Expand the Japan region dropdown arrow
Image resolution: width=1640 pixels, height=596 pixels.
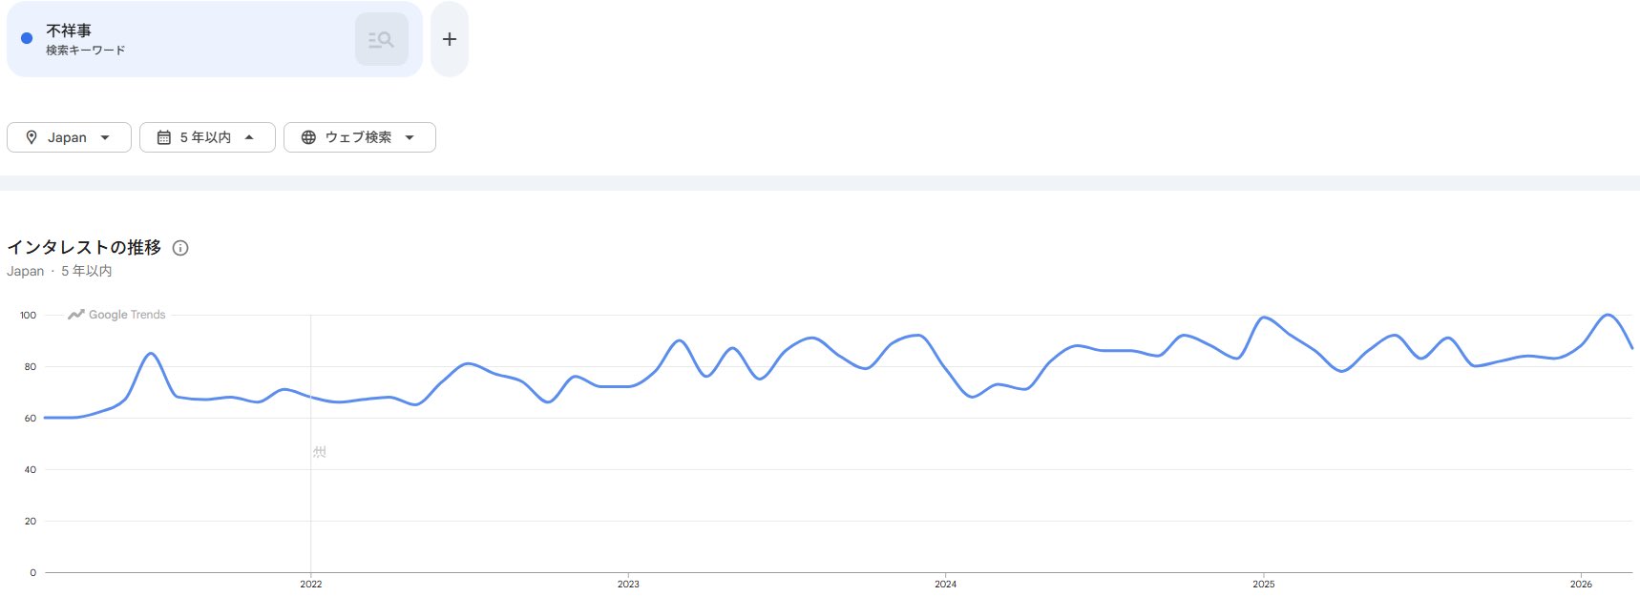(x=105, y=137)
